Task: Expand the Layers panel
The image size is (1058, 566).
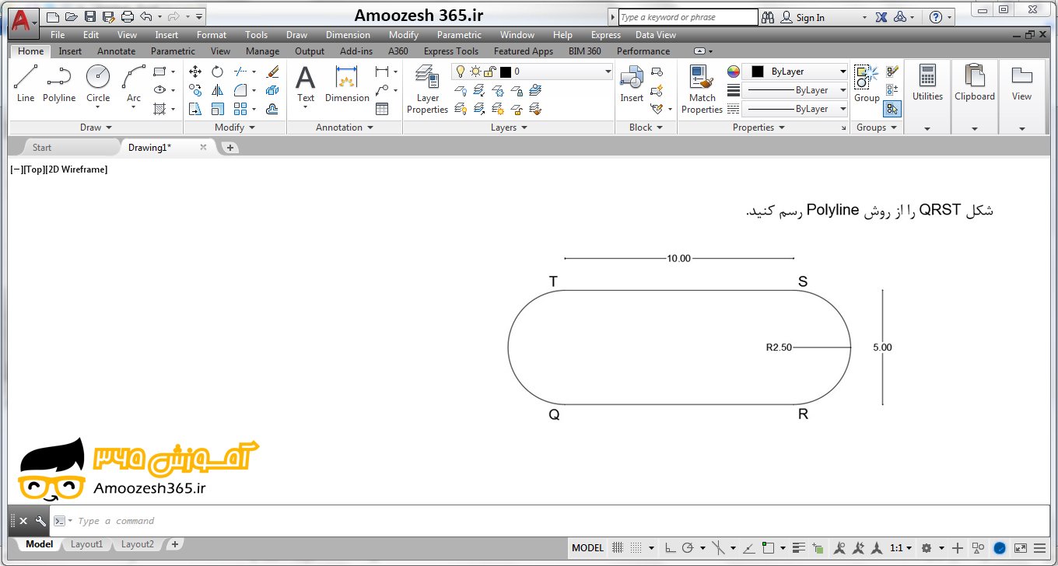Action: click(x=509, y=128)
